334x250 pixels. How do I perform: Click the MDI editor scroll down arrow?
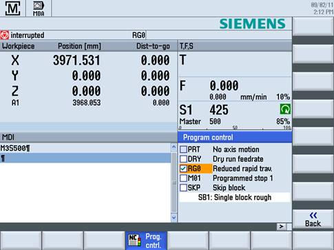pyautogui.click(x=174, y=217)
